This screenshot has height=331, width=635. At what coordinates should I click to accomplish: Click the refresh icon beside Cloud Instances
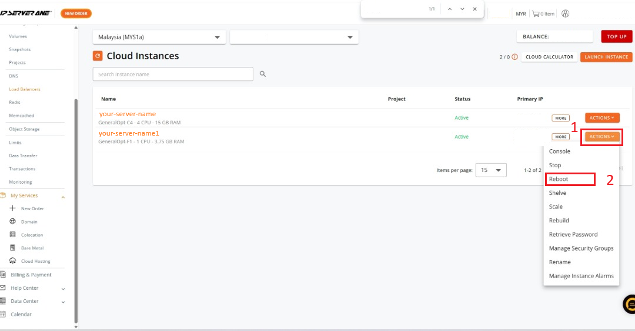[x=98, y=56]
